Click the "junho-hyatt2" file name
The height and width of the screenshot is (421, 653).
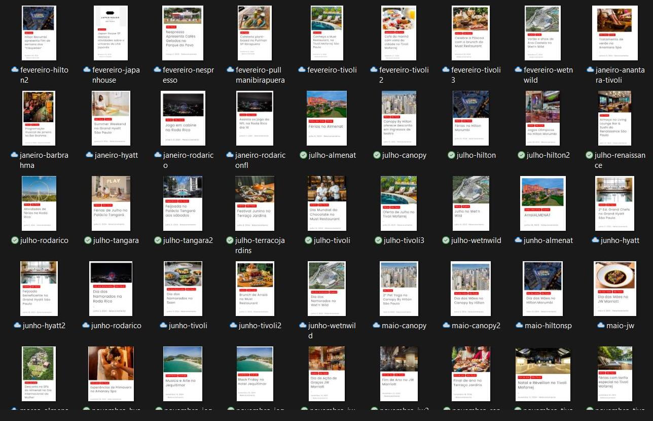tap(44, 326)
